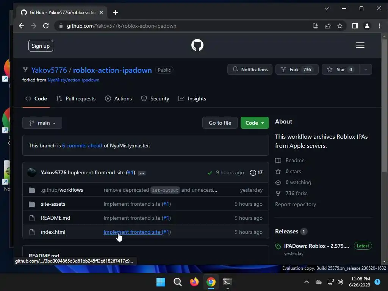This screenshot has height=291, width=388.
Task: Click the history clock icon showing 17 commits
Action: coord(253,172)
